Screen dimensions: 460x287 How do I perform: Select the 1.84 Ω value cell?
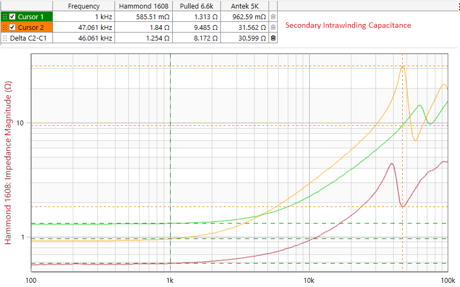click(x=143, y=28)
